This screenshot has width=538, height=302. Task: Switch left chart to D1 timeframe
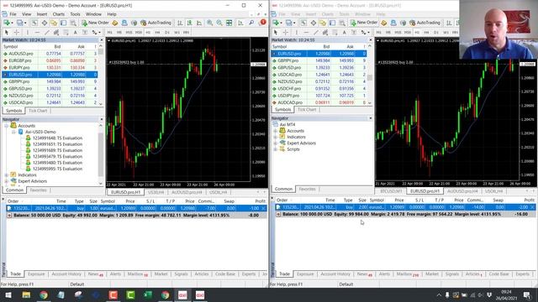coord(167,32)
